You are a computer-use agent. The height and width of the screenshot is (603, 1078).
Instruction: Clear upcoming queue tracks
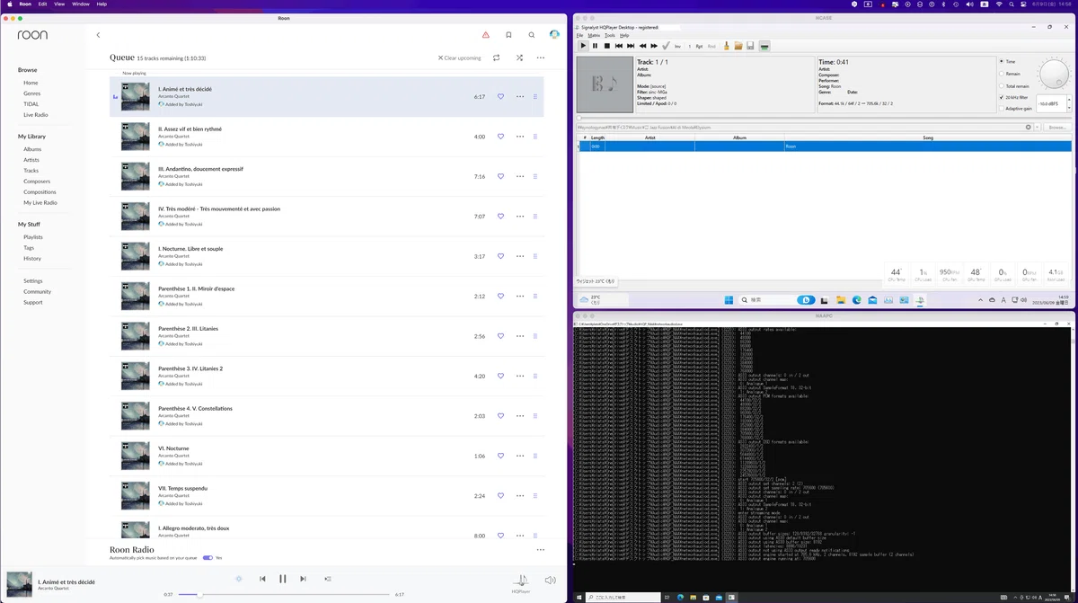(x=460, y=58)
